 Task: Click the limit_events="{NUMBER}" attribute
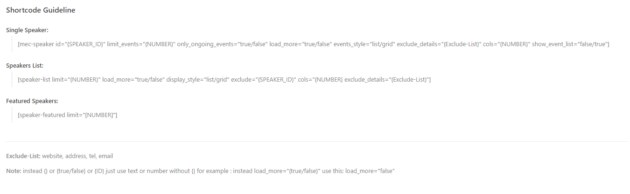[141, 44]
